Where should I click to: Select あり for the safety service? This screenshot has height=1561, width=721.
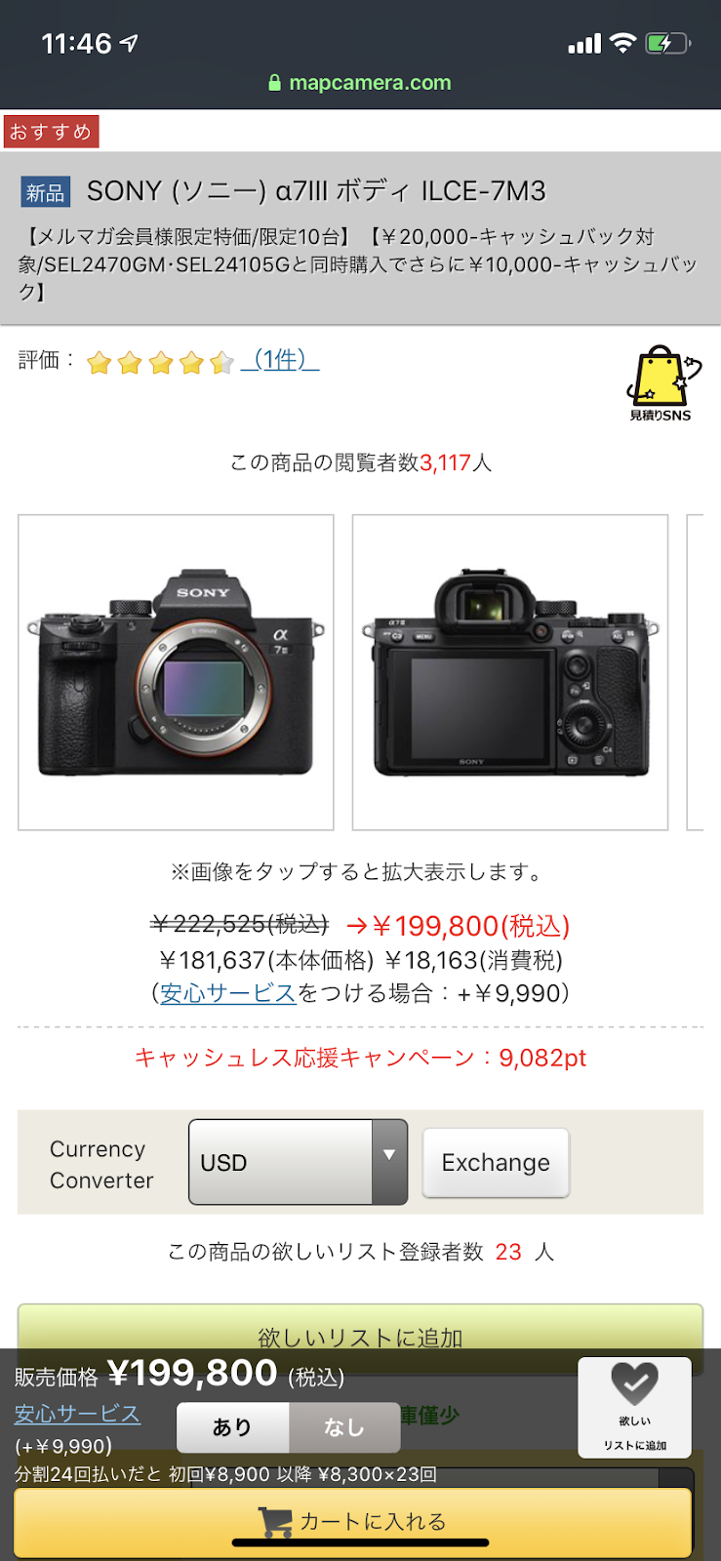pyautogui.click(x=232, y=1427)
